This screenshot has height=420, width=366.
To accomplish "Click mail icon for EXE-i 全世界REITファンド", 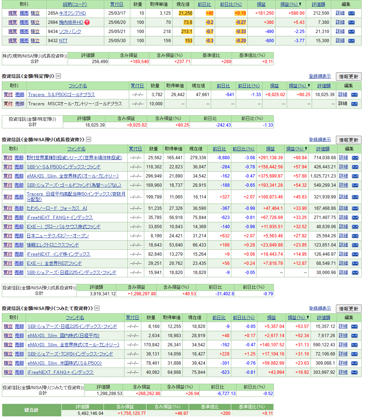I will (355, 263).
